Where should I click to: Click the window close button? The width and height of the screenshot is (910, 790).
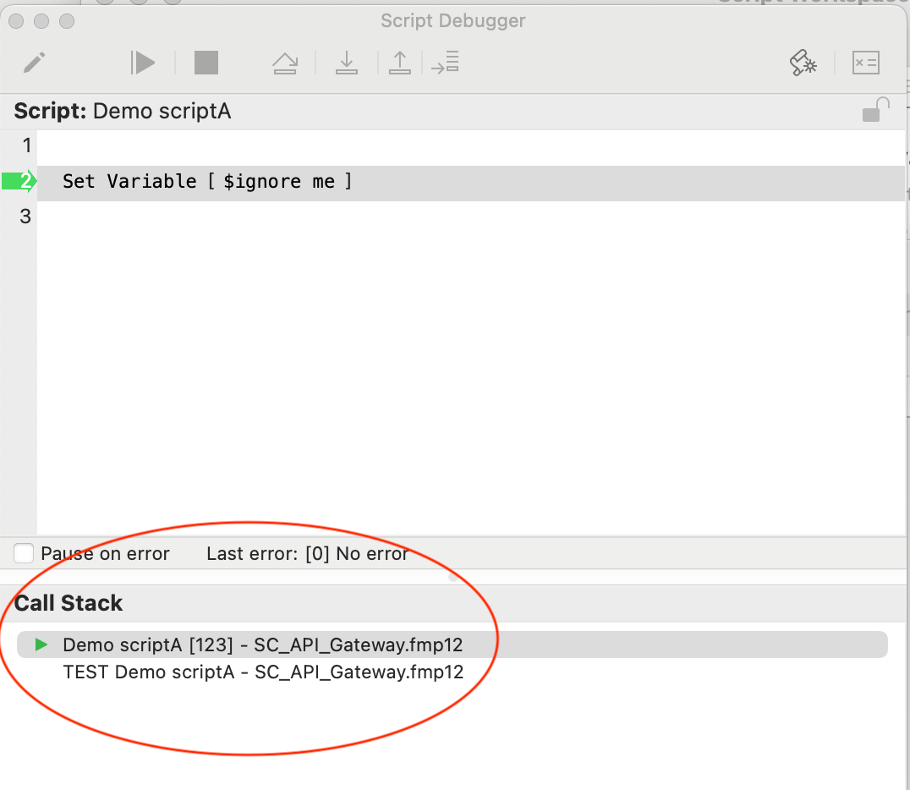[16, 21]
